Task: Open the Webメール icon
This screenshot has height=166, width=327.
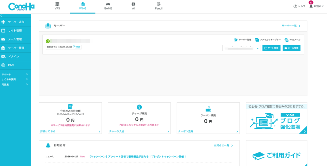Action: click(x=286, y=40)
